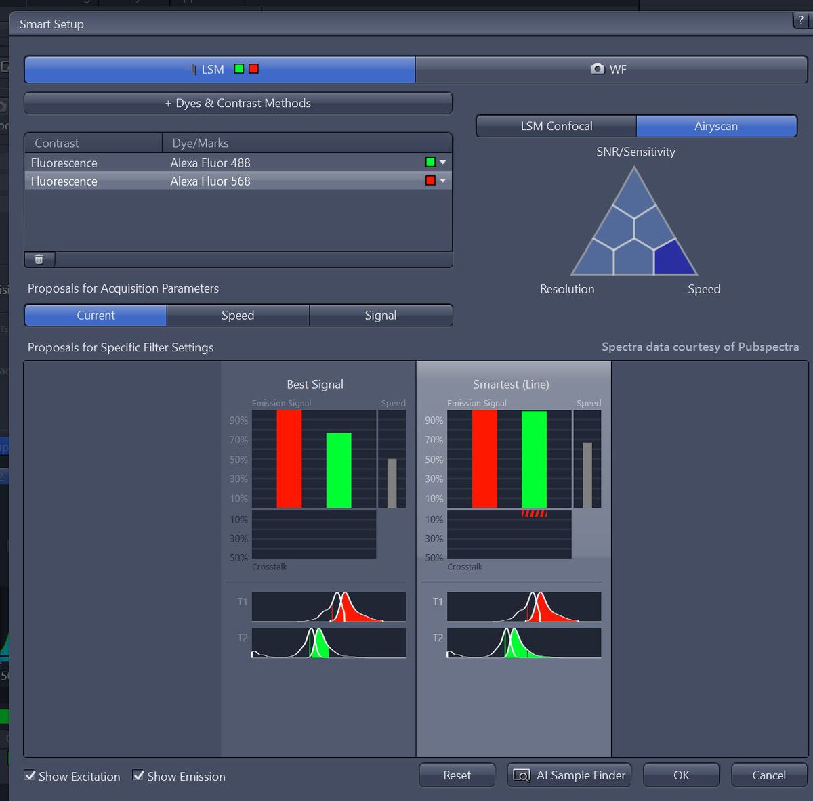Click the OK button

[x=681, y=775]
